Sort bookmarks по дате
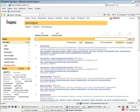Viewport: 140px width, 112px height. click(130, 42)
